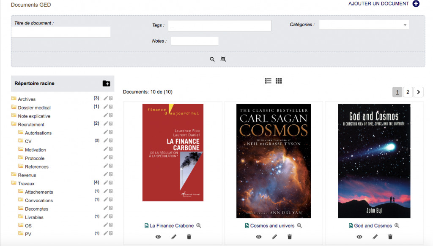Edit the Dossier medical folder

(105, 107)
